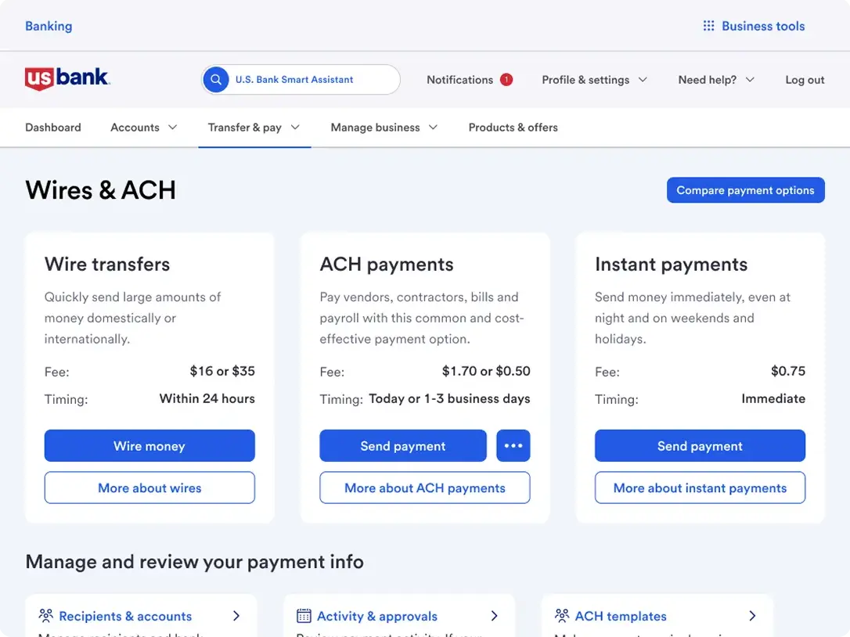This screenshot has height=637, width=850.
Task: Click the Log out link
Action: click(805, 80)
